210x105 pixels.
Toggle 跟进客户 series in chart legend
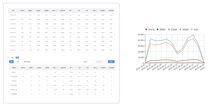[x=161, y=29]
